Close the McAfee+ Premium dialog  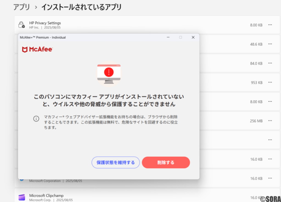193,37
